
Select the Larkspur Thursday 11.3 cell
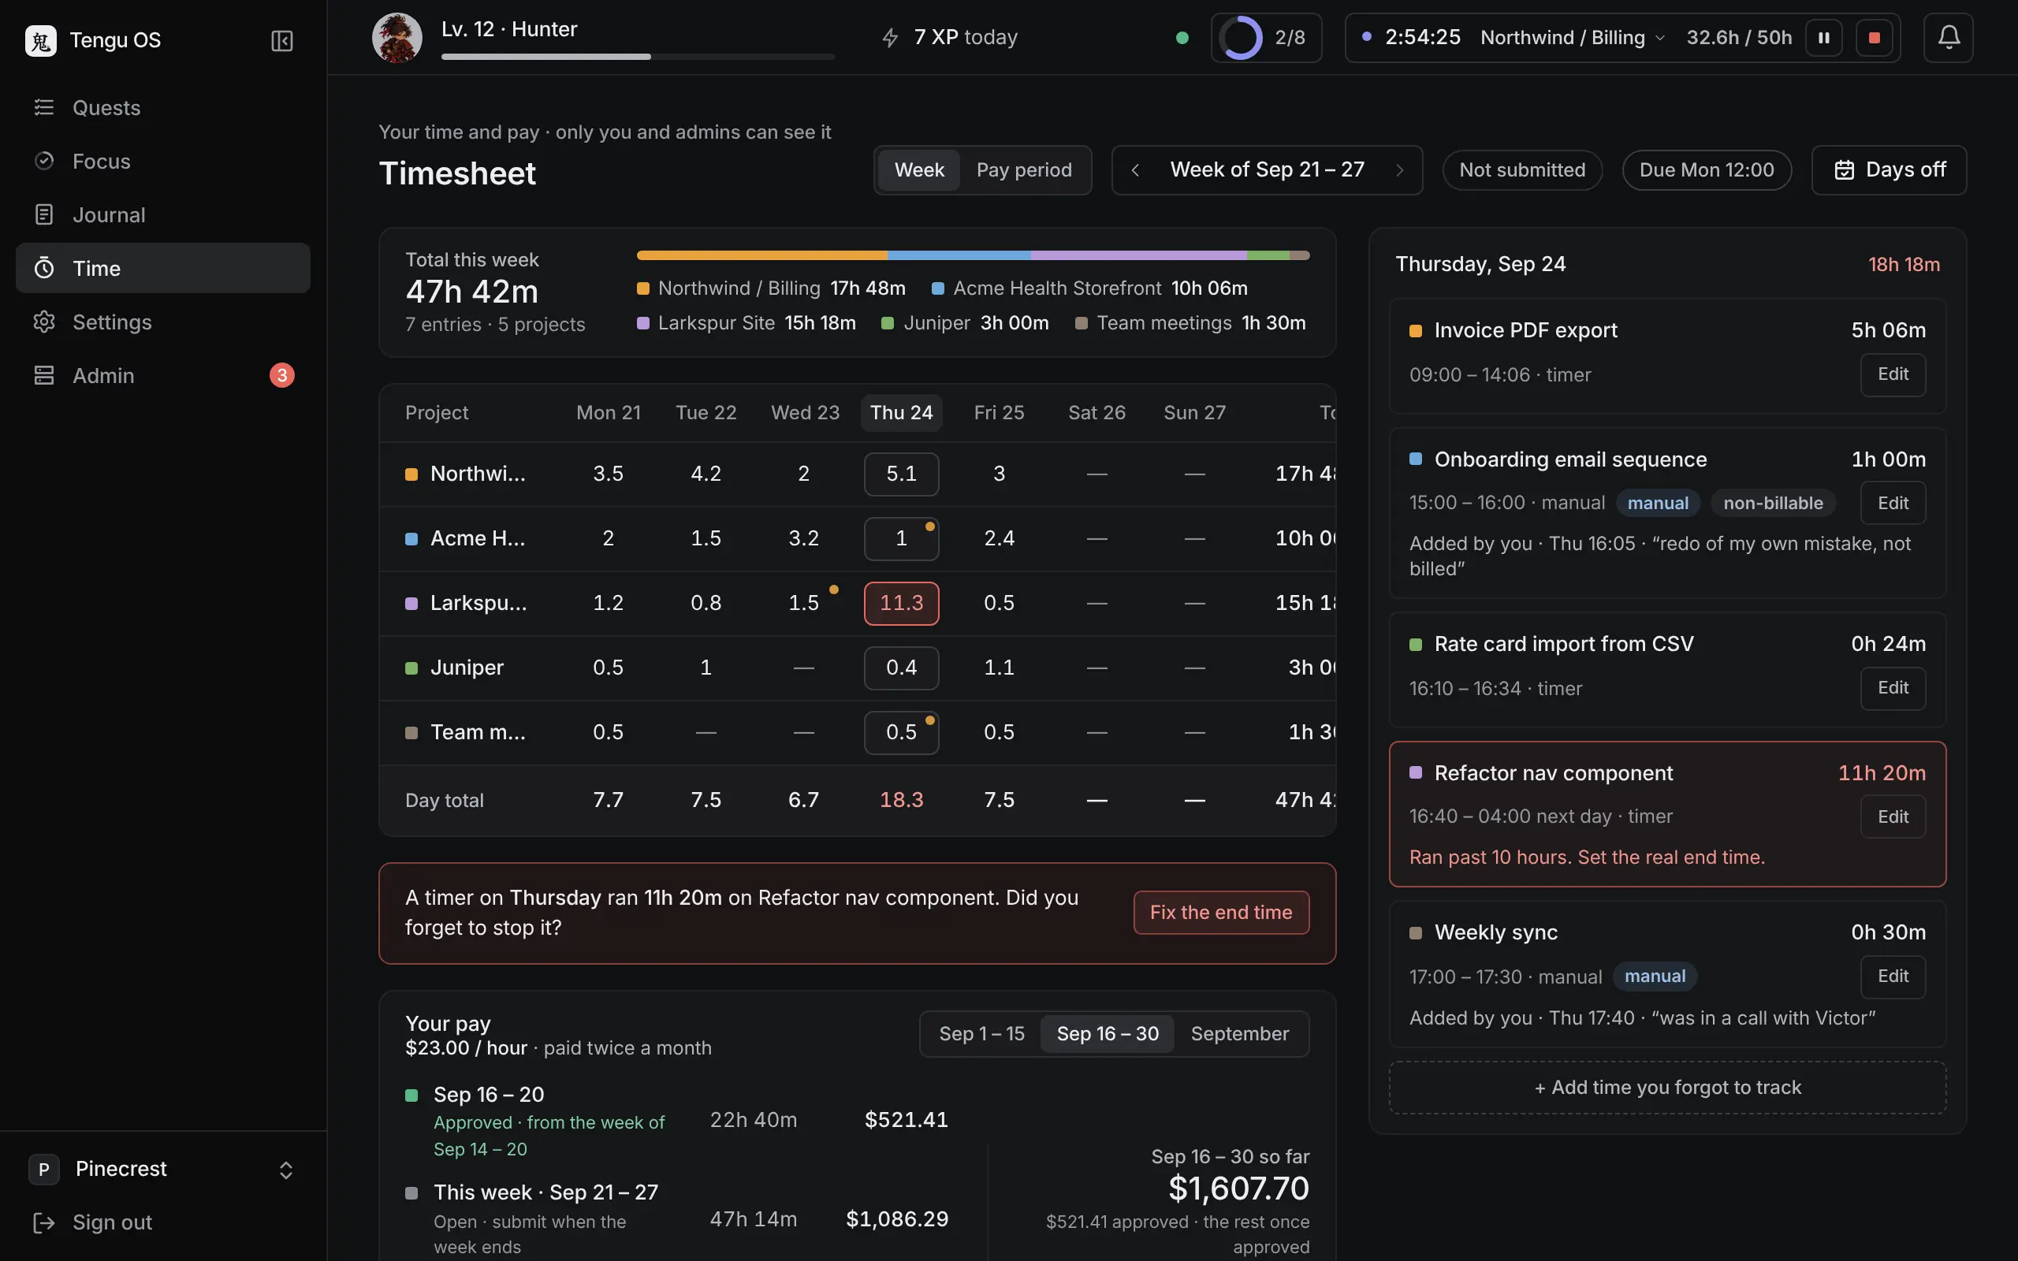[x=902, y=603]
